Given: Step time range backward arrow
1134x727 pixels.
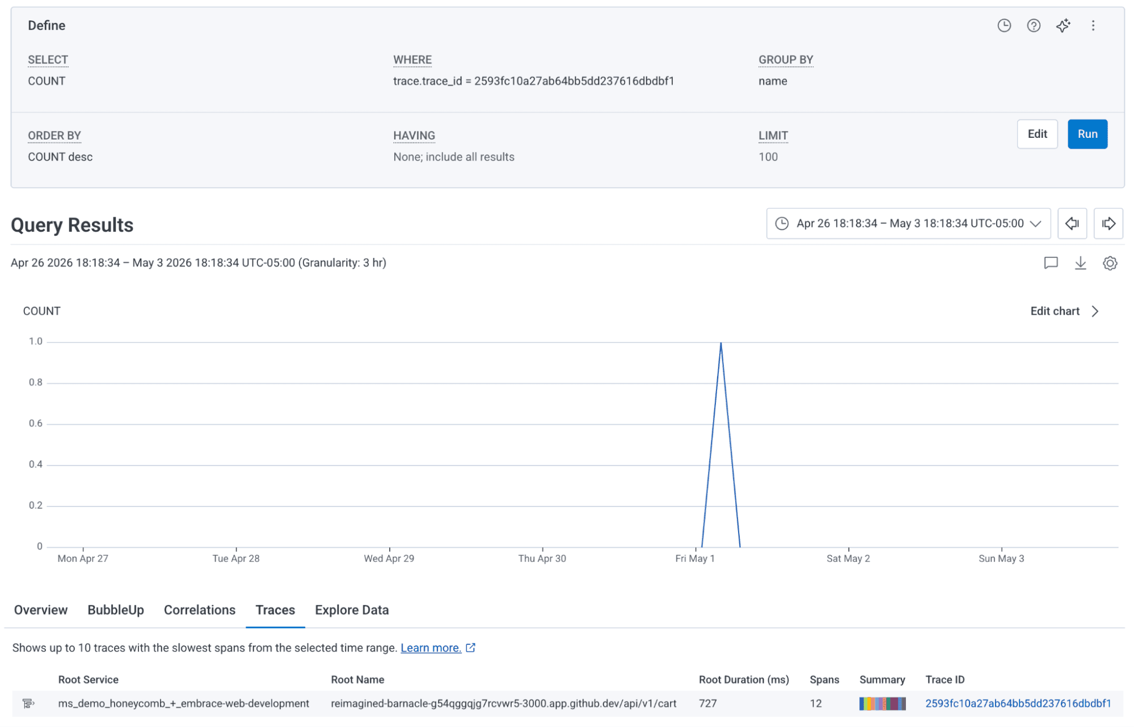Looking at the screenshot, I should (1072, 223).
